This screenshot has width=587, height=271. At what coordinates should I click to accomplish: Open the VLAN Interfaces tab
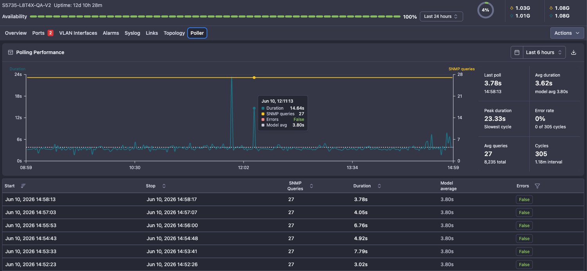point(78,33)
